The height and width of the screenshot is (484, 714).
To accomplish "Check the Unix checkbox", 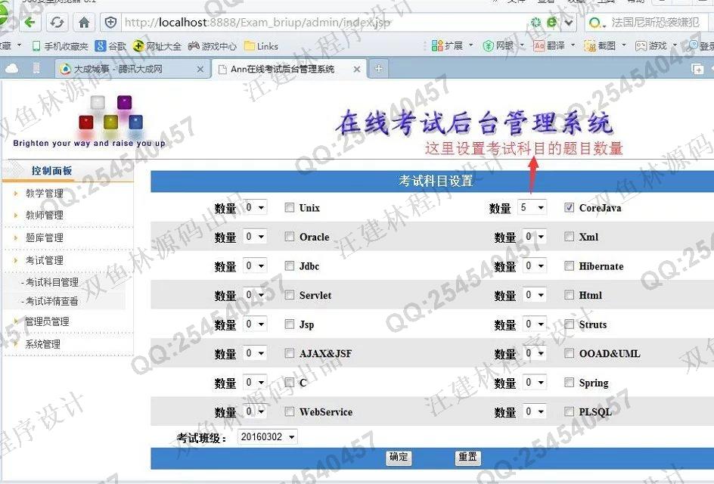I will 289,208.
